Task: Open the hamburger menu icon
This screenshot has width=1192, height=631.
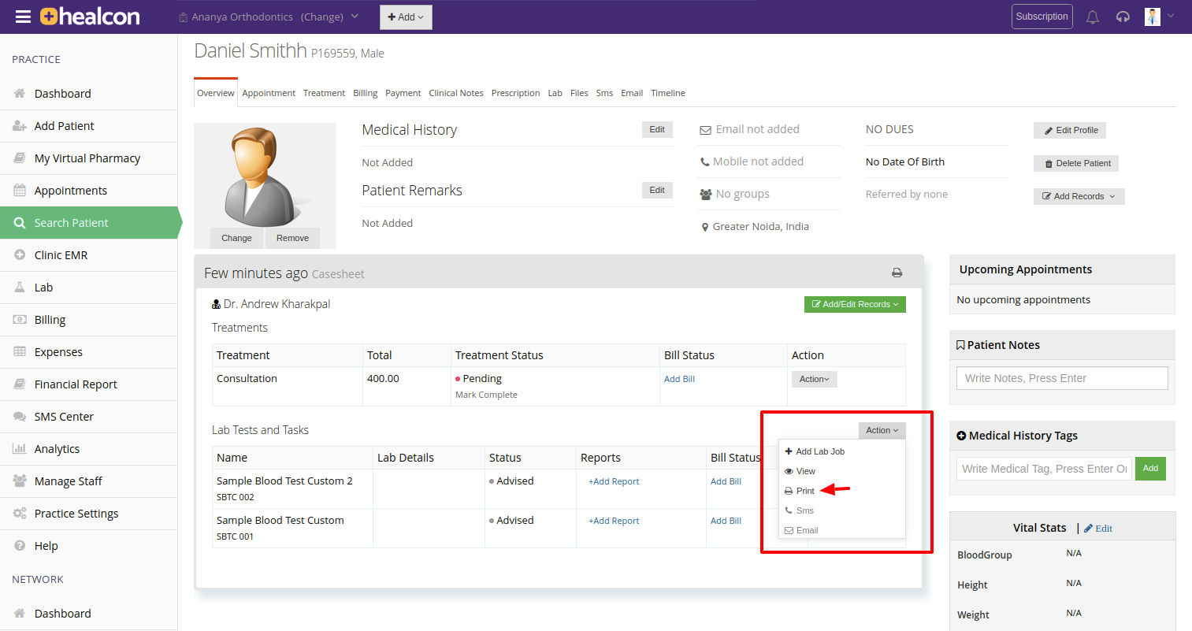Action: click(23, 17)
